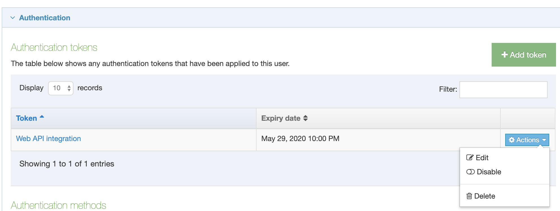This screenshot has width=560, height=211.
Task: Click the Disable toggle switch icon
Action: (x=470, y=172)
